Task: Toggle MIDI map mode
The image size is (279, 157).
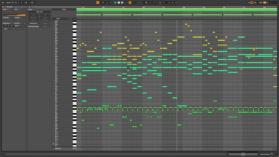Action: pos(261,3)
